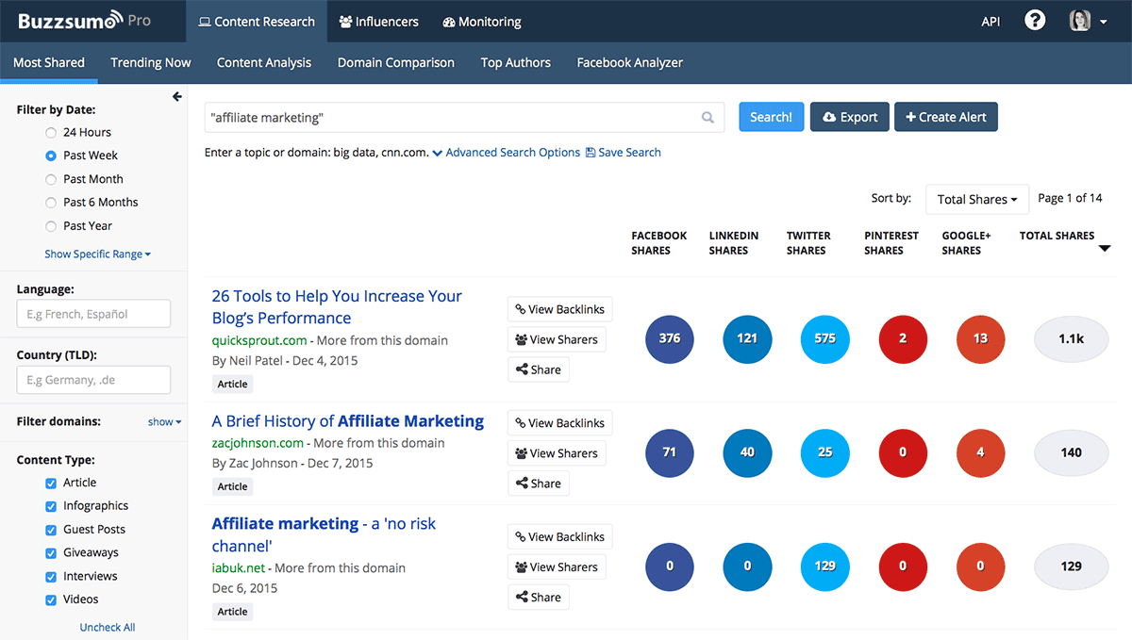Click Facebook shares bubble showing 71

(670, 452)
